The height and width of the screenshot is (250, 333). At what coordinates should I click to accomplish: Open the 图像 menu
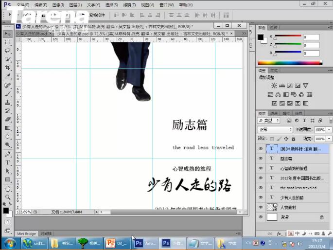[x=58, y=5]
